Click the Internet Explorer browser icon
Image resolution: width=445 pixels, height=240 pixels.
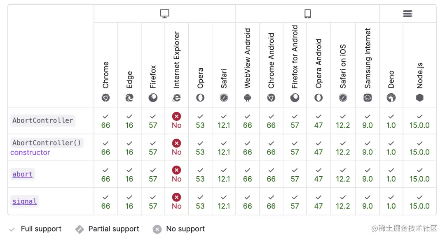[x=177, y=98]
